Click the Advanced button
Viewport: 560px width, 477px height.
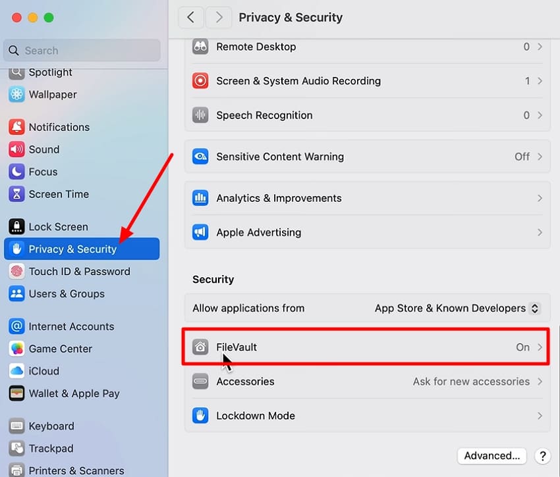tap(491, 455)
